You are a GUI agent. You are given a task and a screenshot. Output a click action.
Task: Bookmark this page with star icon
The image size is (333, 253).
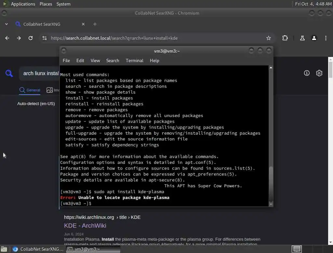[268, 38]
